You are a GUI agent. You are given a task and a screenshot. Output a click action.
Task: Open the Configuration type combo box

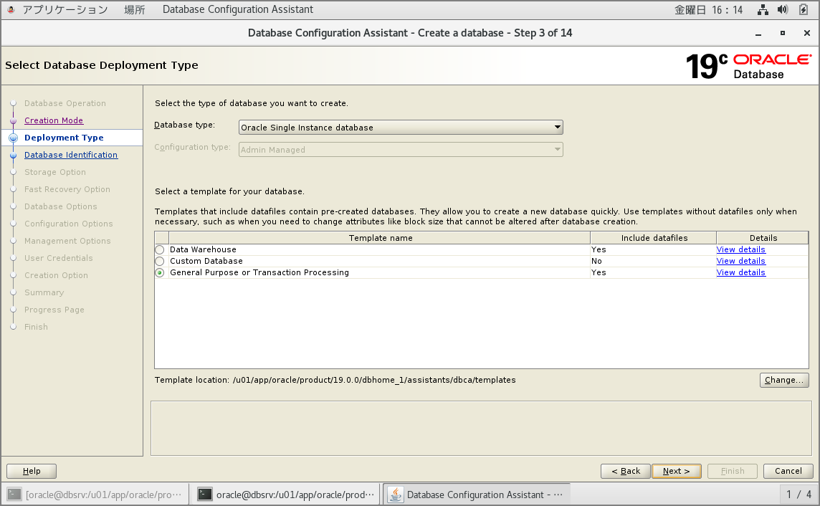[401, 150]
